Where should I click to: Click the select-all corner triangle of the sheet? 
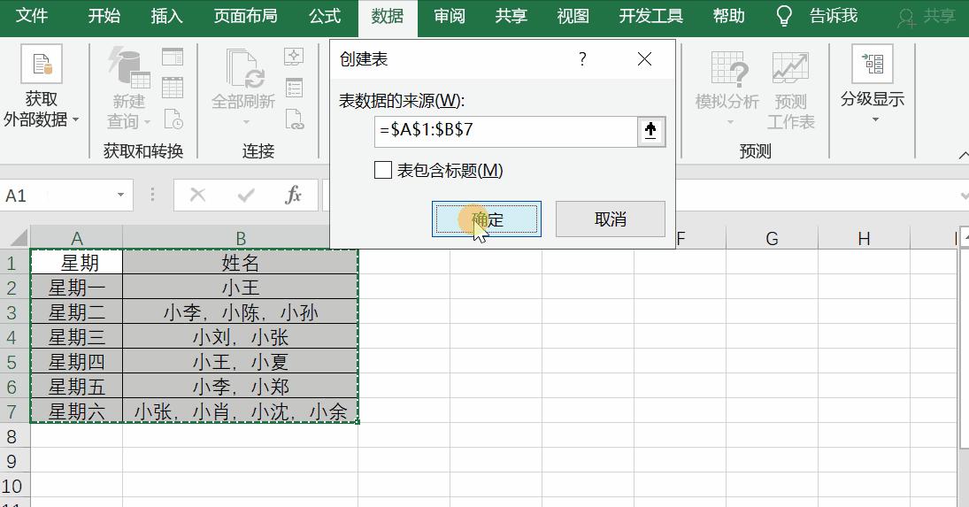tap(19, 238)
